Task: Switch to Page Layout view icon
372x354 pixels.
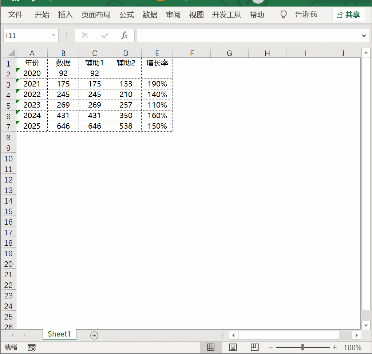Action: point(233,347)
